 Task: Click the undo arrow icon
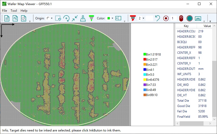point(158,18)
